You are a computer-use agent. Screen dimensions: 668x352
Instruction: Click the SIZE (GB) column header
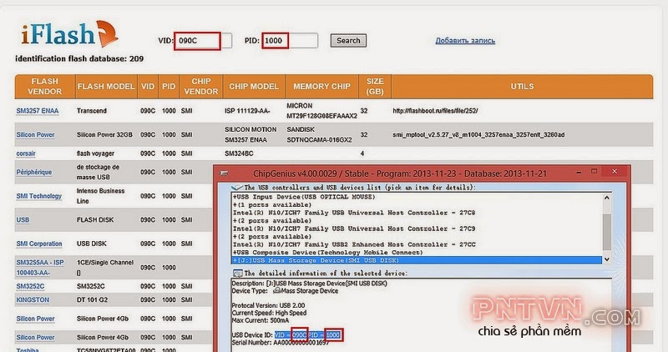coord(375,87)
